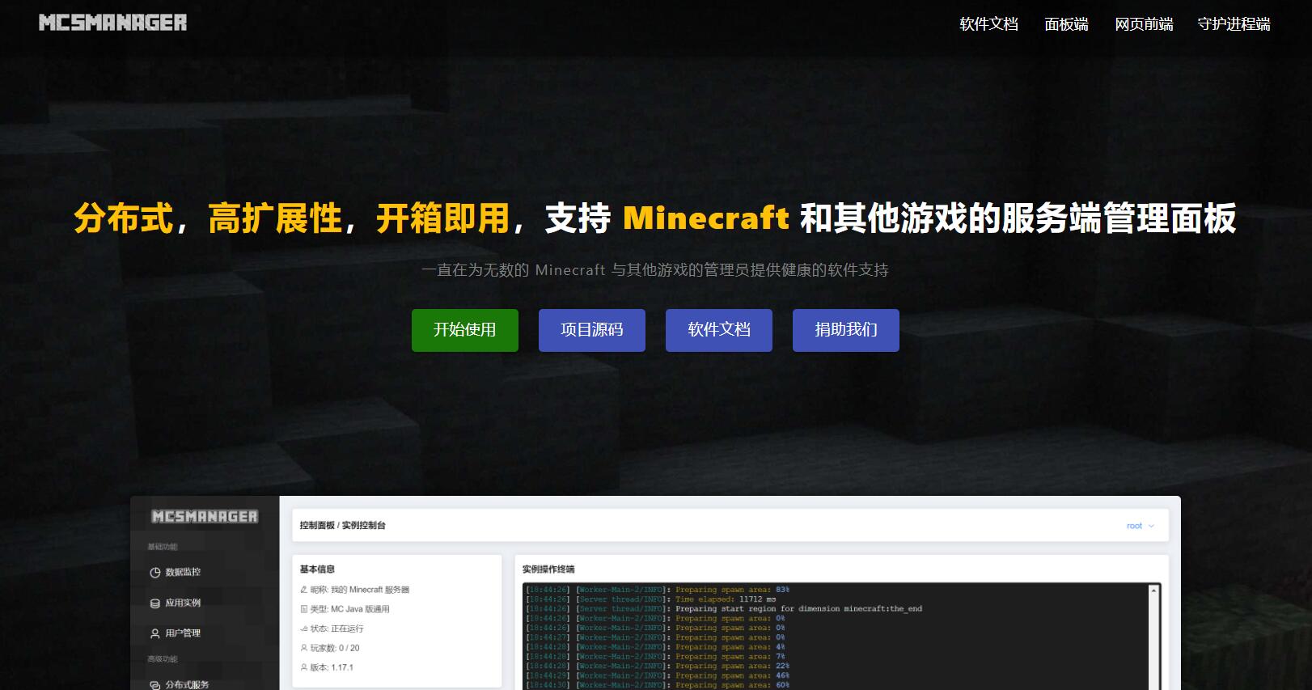The width and height of the screenshot is (1312, 690).
Task: Click the MCSManager logo in the top header
Action: click(112, 23)
